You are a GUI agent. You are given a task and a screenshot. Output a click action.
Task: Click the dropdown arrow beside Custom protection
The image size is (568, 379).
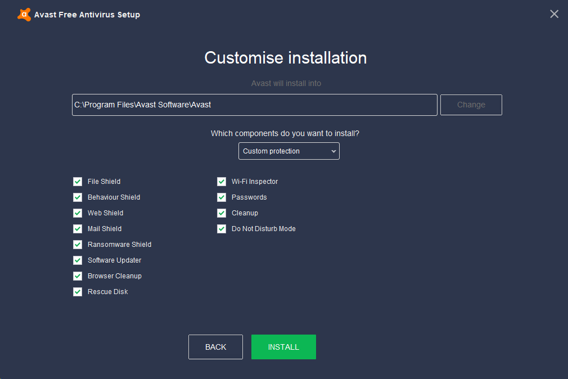333,151
